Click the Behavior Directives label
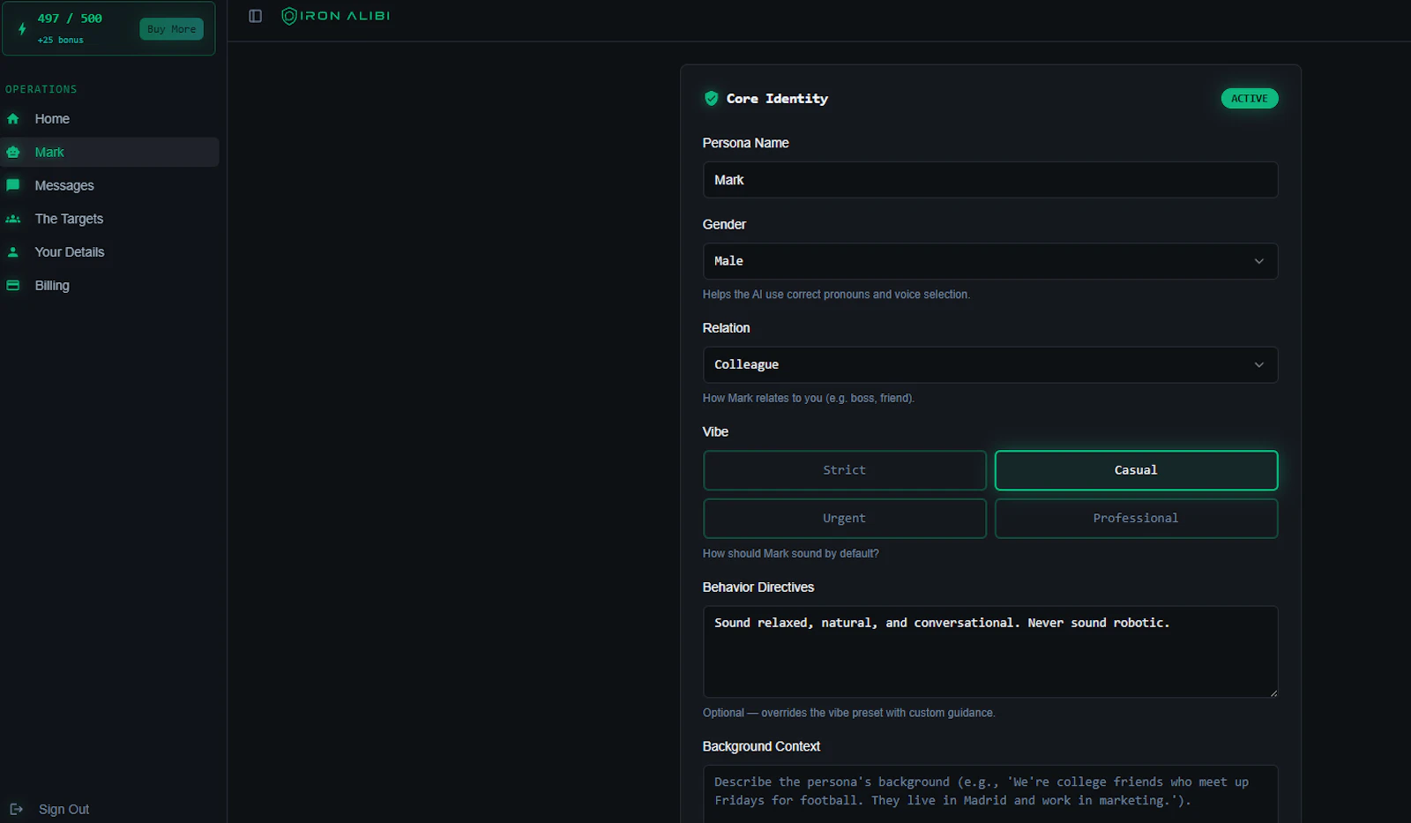This screenshot has height=823, width=1411. click(758, 587)
